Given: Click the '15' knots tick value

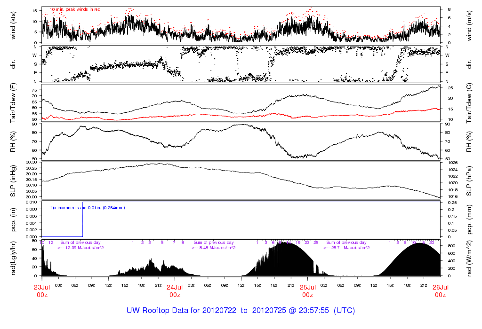Looking at the screenshot, I should [34, 11].
